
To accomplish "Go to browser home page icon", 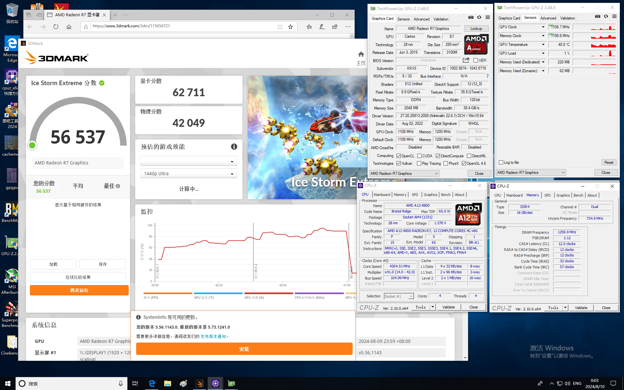I will coord(69,27).
